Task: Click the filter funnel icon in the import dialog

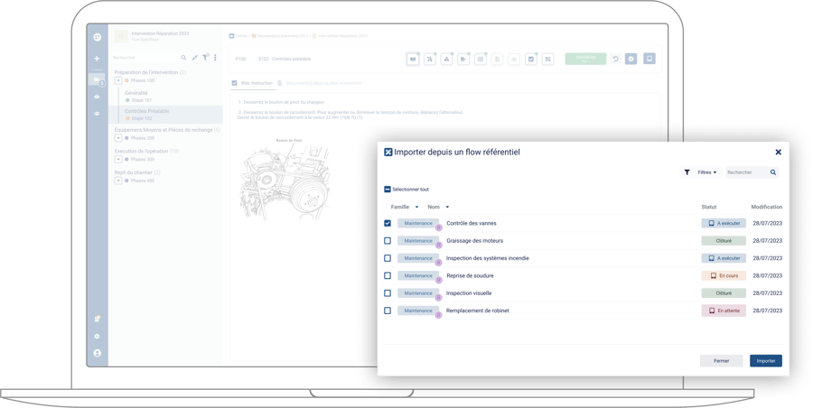Action: 687,172
